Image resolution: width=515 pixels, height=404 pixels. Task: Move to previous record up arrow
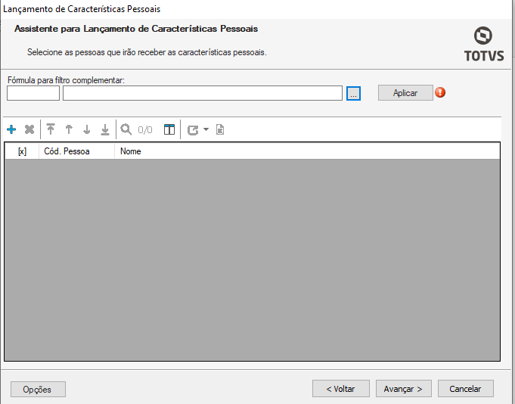pos(69,130)
